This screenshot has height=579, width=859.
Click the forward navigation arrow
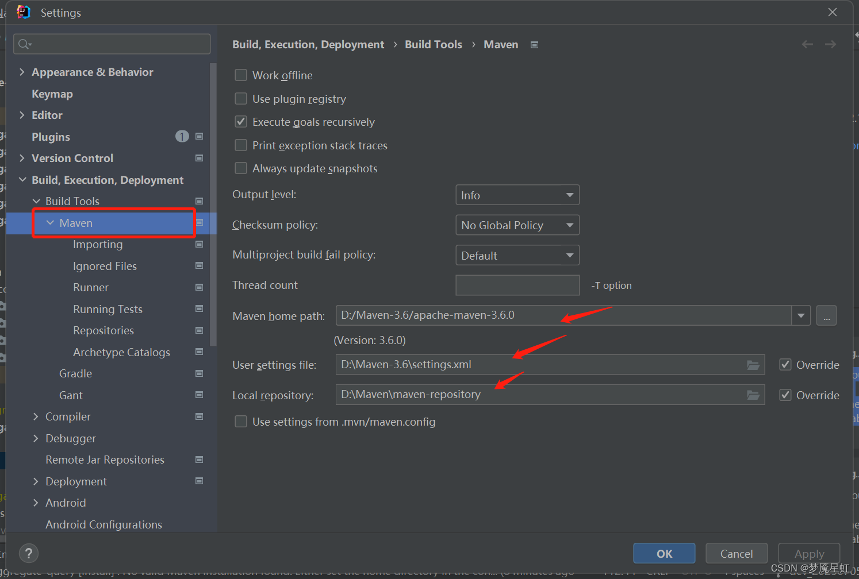click(830, 44)
